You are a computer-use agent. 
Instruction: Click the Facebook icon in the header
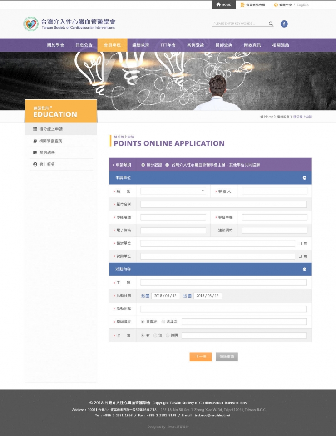click(x=284, y=24)
